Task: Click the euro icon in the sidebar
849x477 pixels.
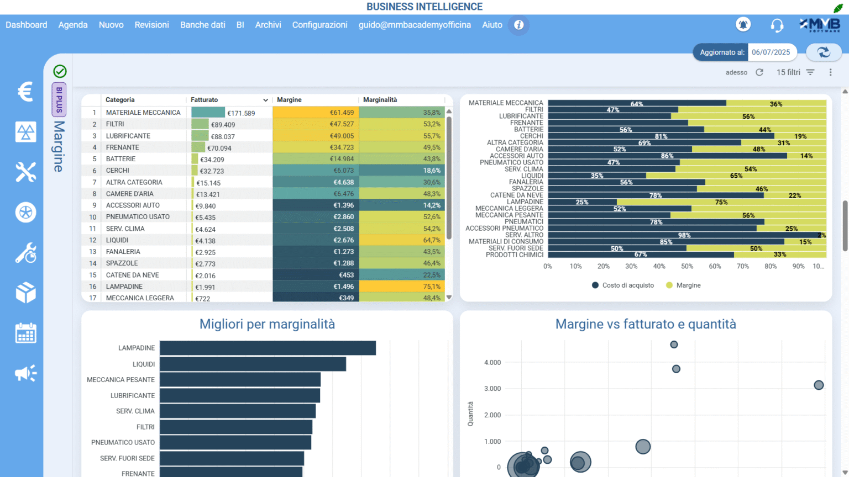Action: pos(25,92)
